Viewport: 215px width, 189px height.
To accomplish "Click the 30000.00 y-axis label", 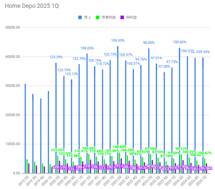I will click(x=13, y=86).
